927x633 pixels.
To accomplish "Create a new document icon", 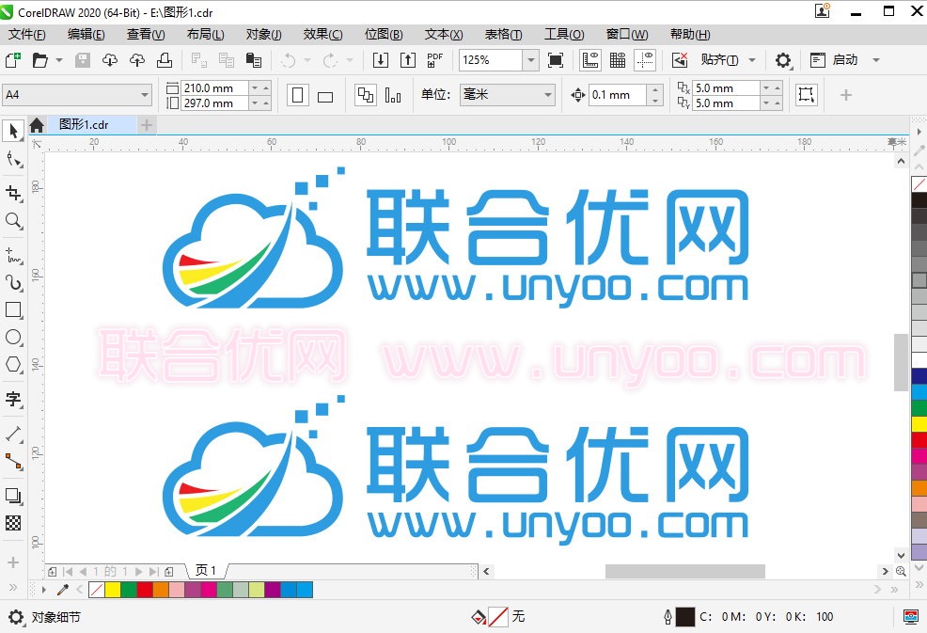I will [x=12, y=60].
